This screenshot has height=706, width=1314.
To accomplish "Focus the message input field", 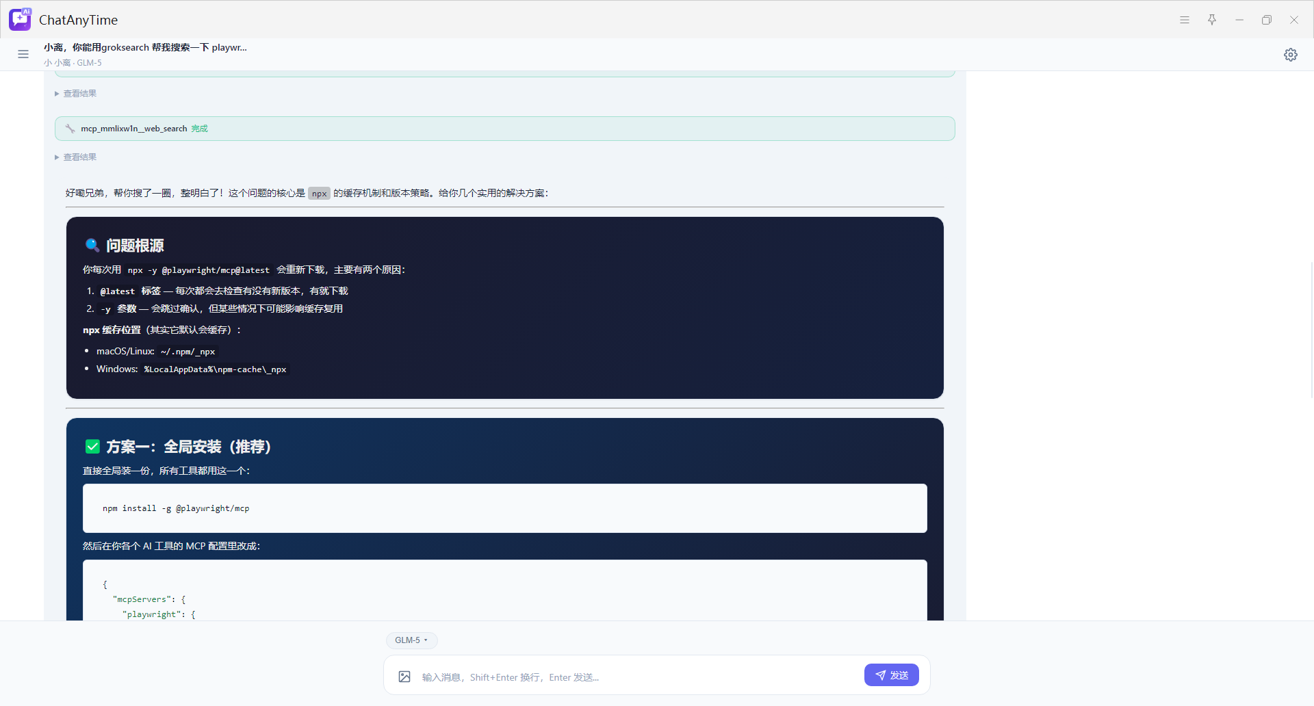I will (x=636, y=677).
